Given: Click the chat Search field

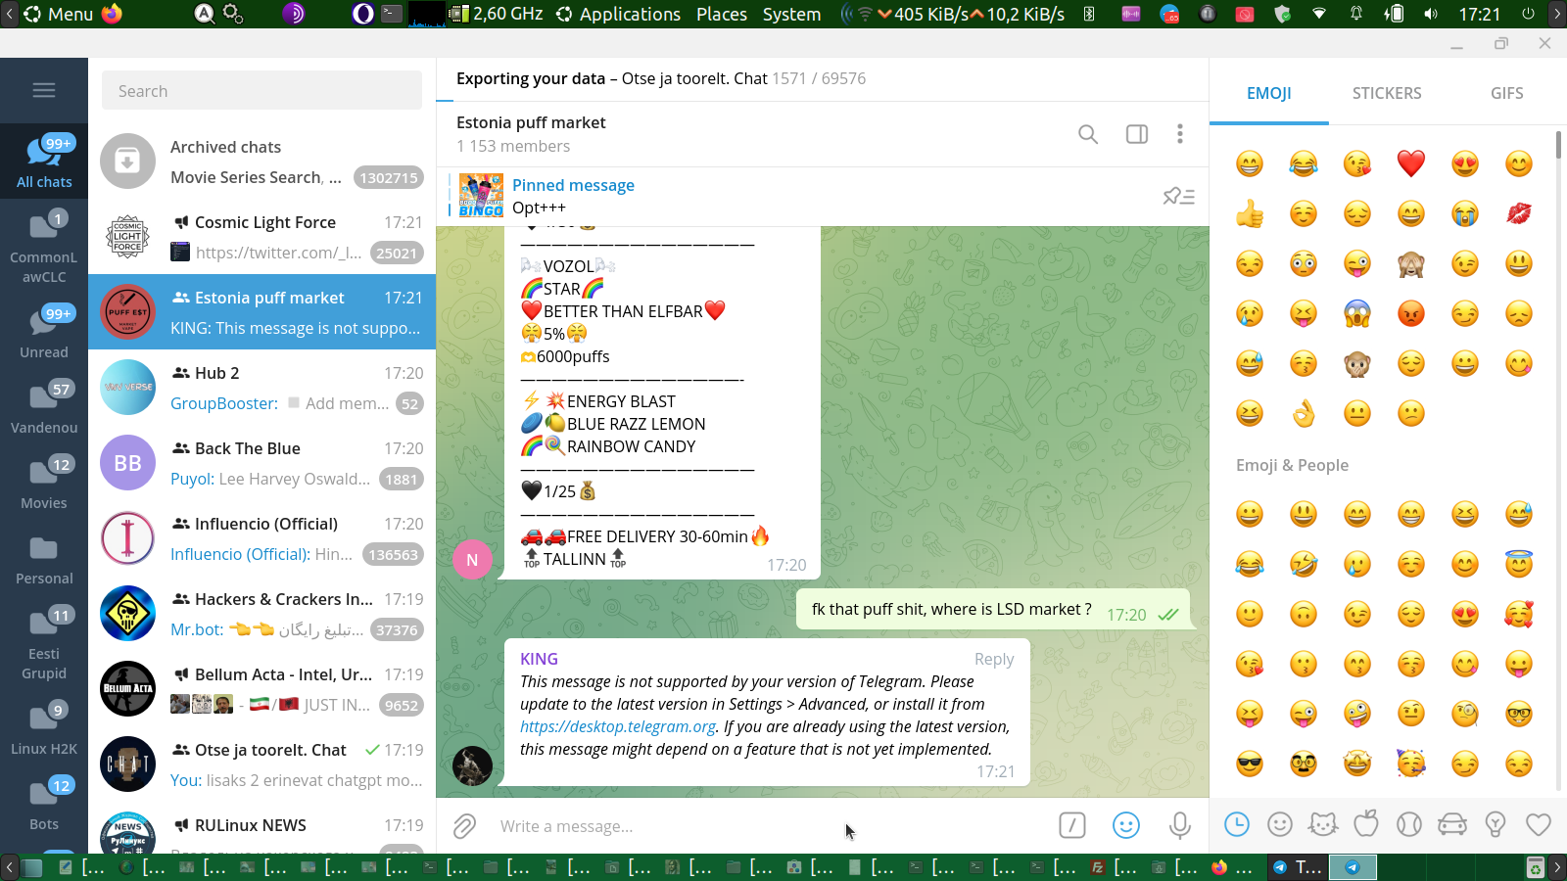Looking at the screenshot, I should [x=261, y=91].
